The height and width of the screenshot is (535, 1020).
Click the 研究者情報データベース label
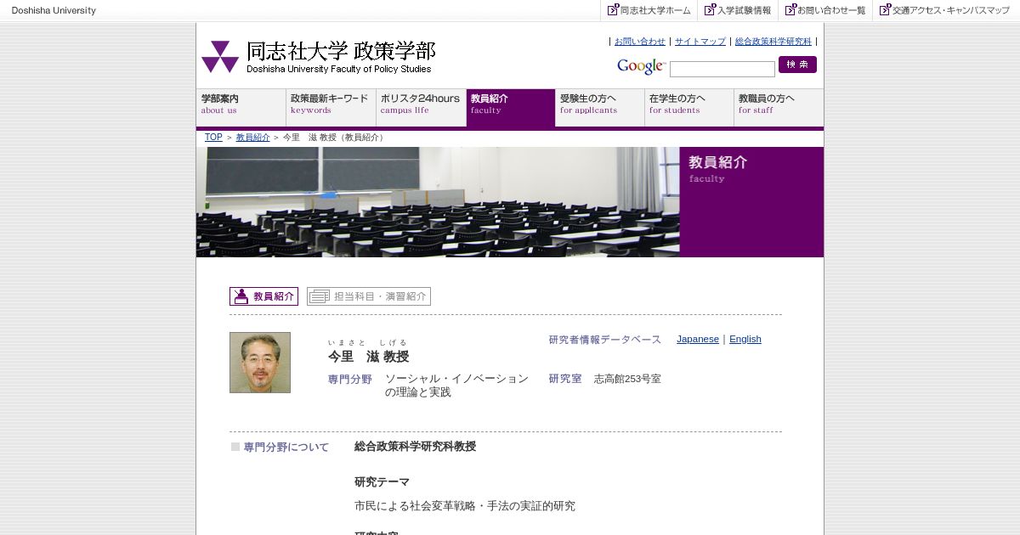coord(605,340)
